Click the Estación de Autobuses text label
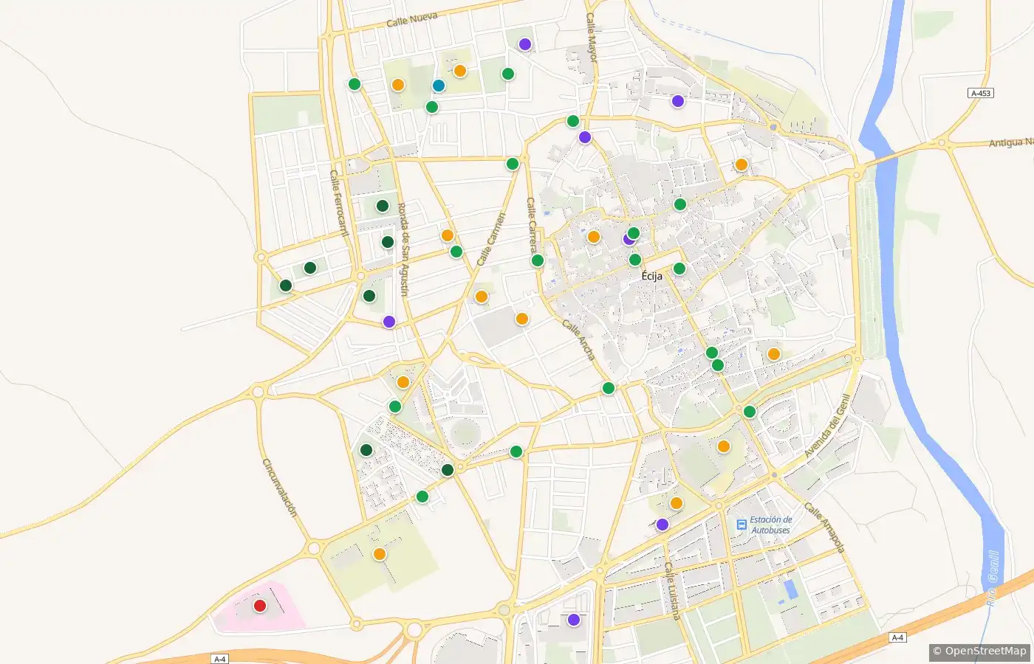1034x664 pixels. 771,525
